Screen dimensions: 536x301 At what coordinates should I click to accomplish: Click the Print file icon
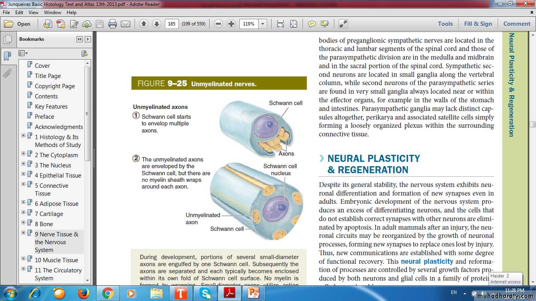[x=113, y=24]
